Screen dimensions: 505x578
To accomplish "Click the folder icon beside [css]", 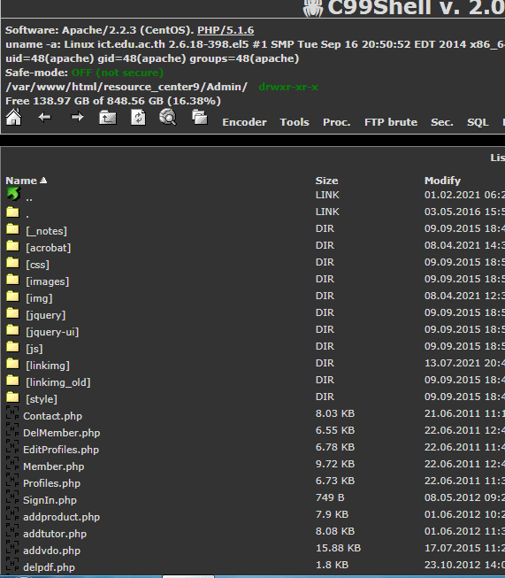I will (x=12, y=263).
